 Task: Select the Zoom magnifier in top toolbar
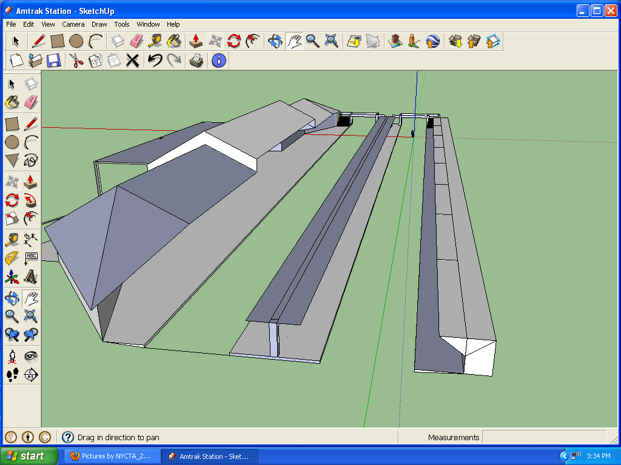coord(312,41)
